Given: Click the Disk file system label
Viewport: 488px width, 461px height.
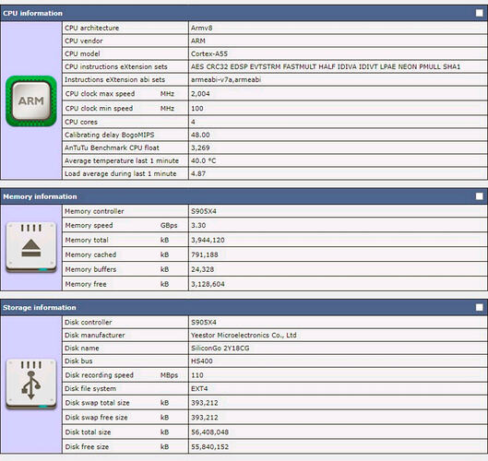Looking at the screenshot, I should (x=90, y=388).
